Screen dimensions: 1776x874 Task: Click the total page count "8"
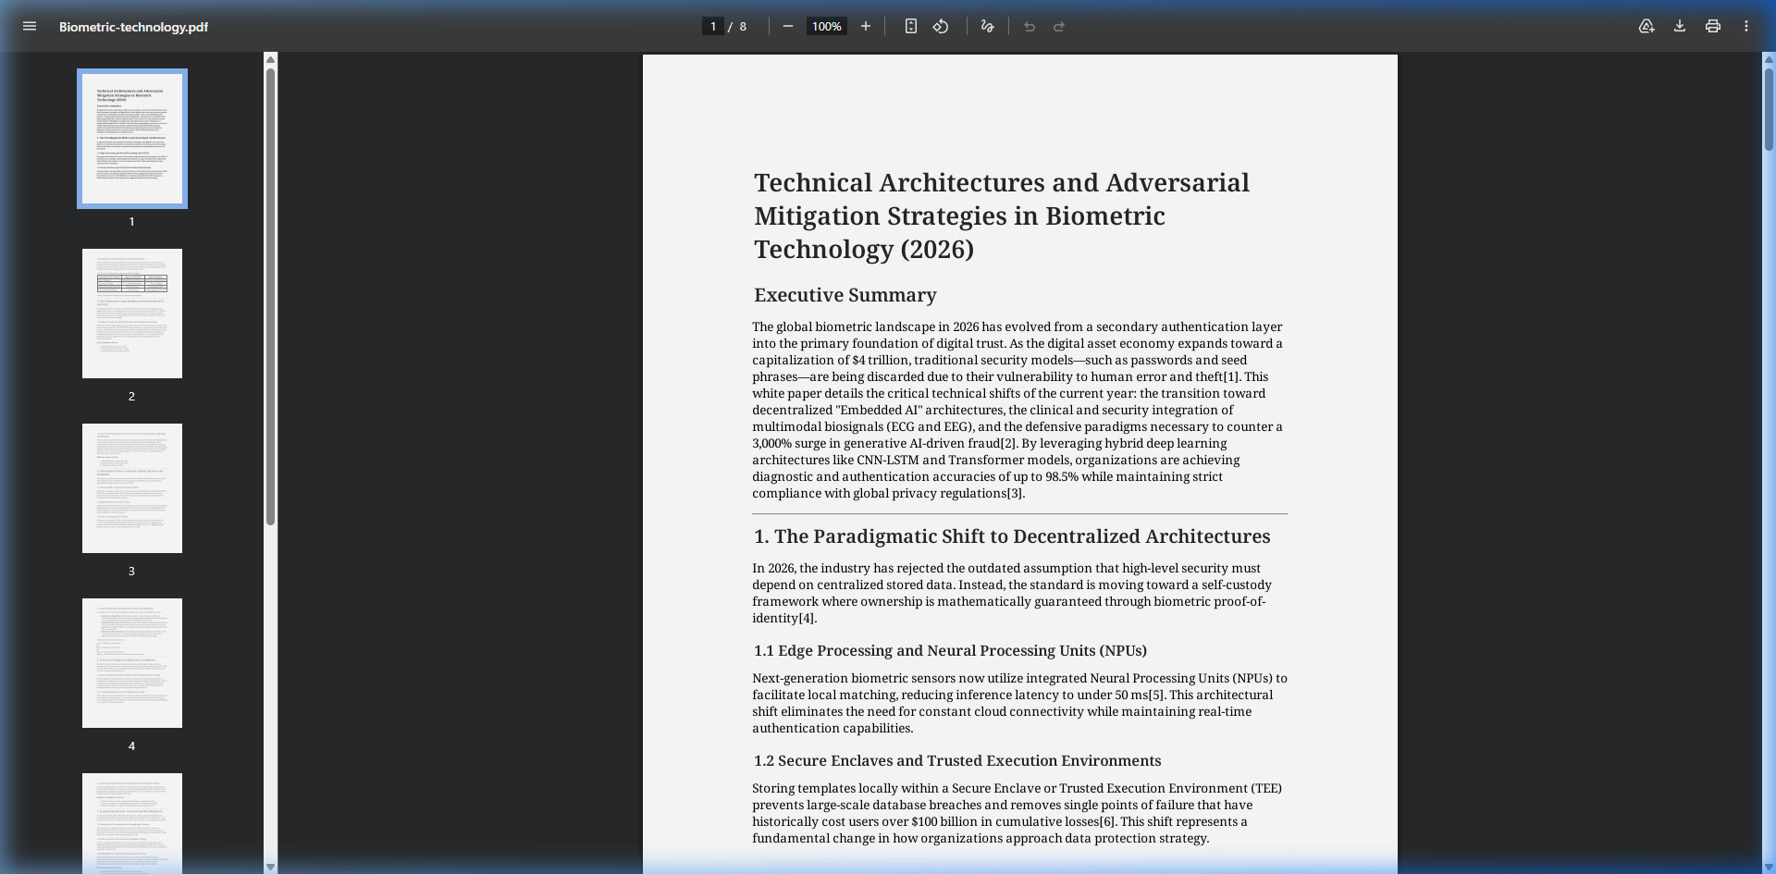click(743, 27)
